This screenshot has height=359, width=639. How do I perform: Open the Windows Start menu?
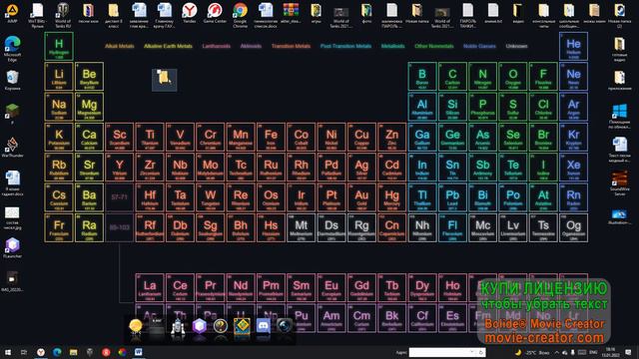[8, 352]
